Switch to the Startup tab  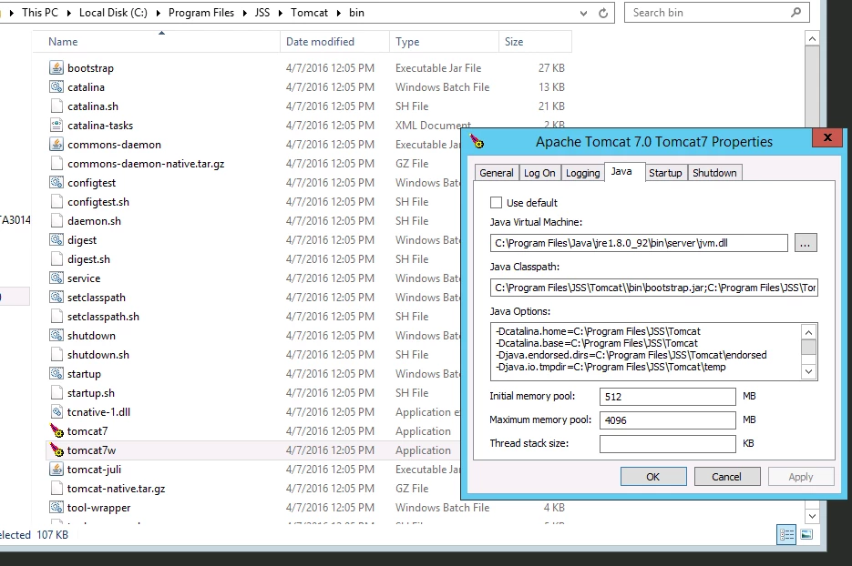[x=665, y=173]
